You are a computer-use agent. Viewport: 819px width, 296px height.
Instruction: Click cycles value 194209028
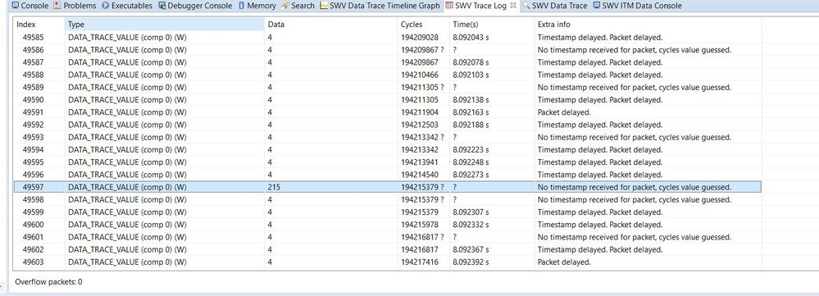(x=420, y=38)
